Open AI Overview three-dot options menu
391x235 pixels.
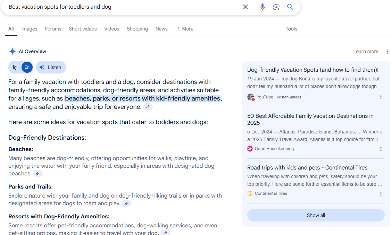387,52
